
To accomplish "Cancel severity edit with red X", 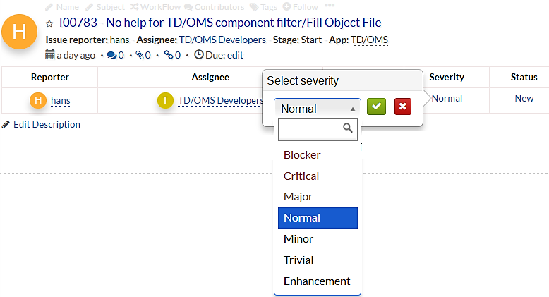I will [x=403, y=107].
